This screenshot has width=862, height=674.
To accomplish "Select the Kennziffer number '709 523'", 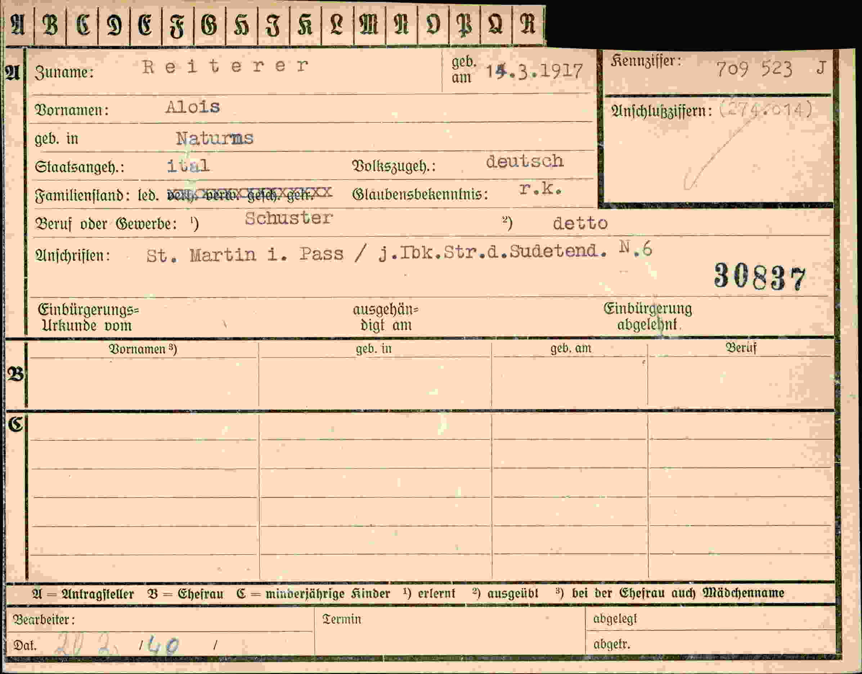I will (x=754, y=69).
